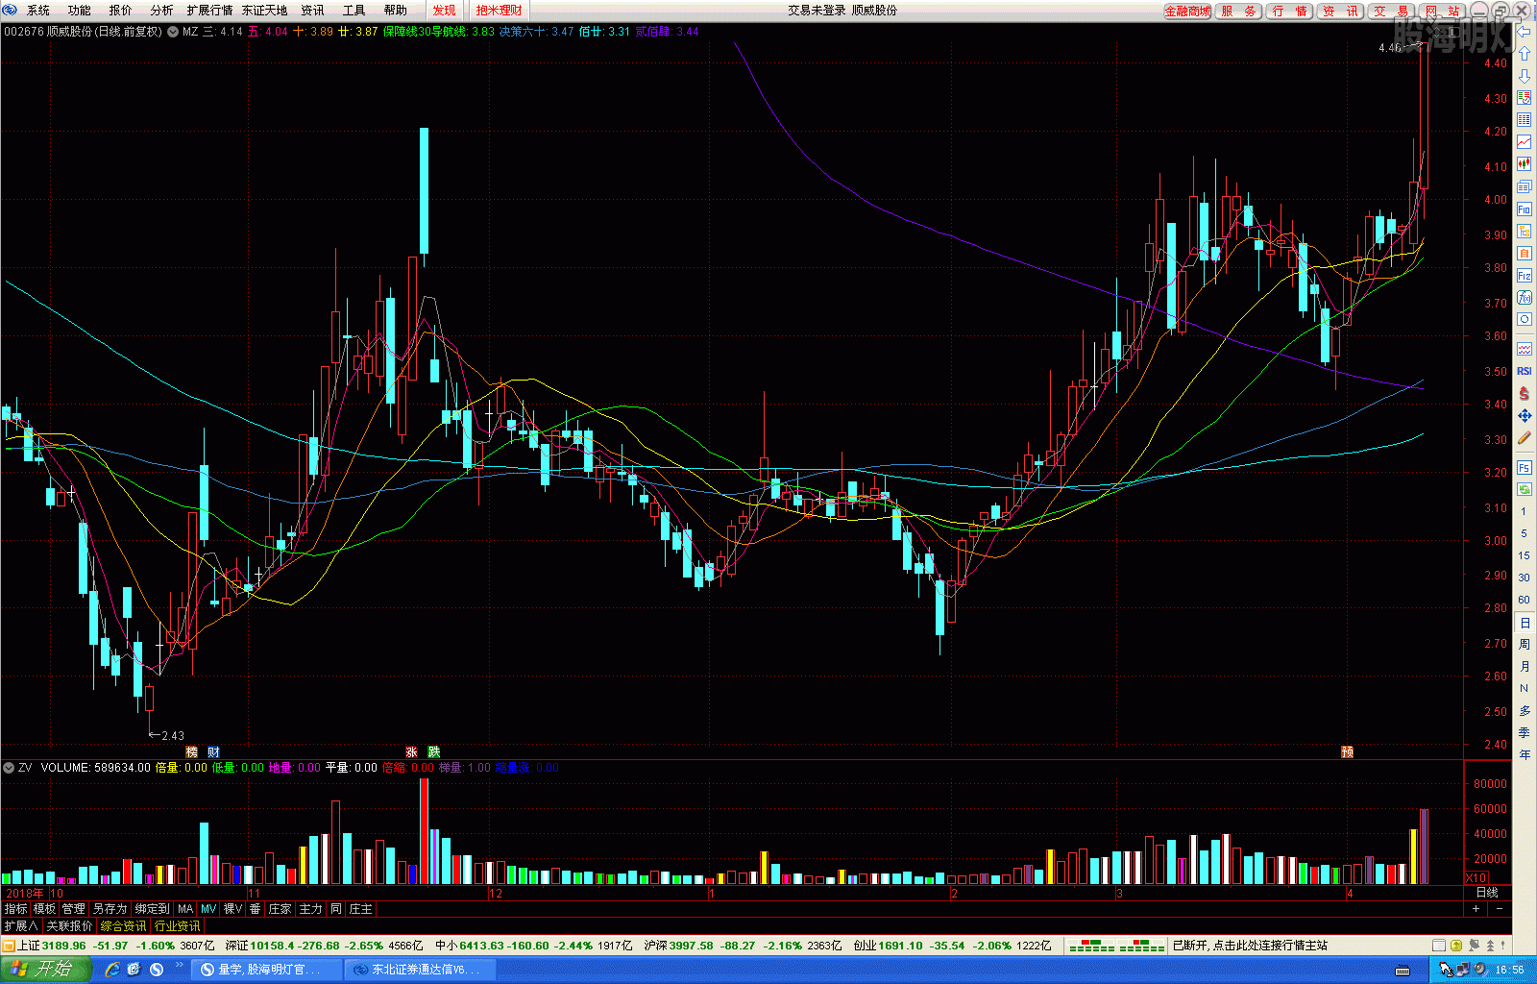The image size is (1537, 984).
Task: Select the 30 minute period toggle
Action: click(1525, 578)
